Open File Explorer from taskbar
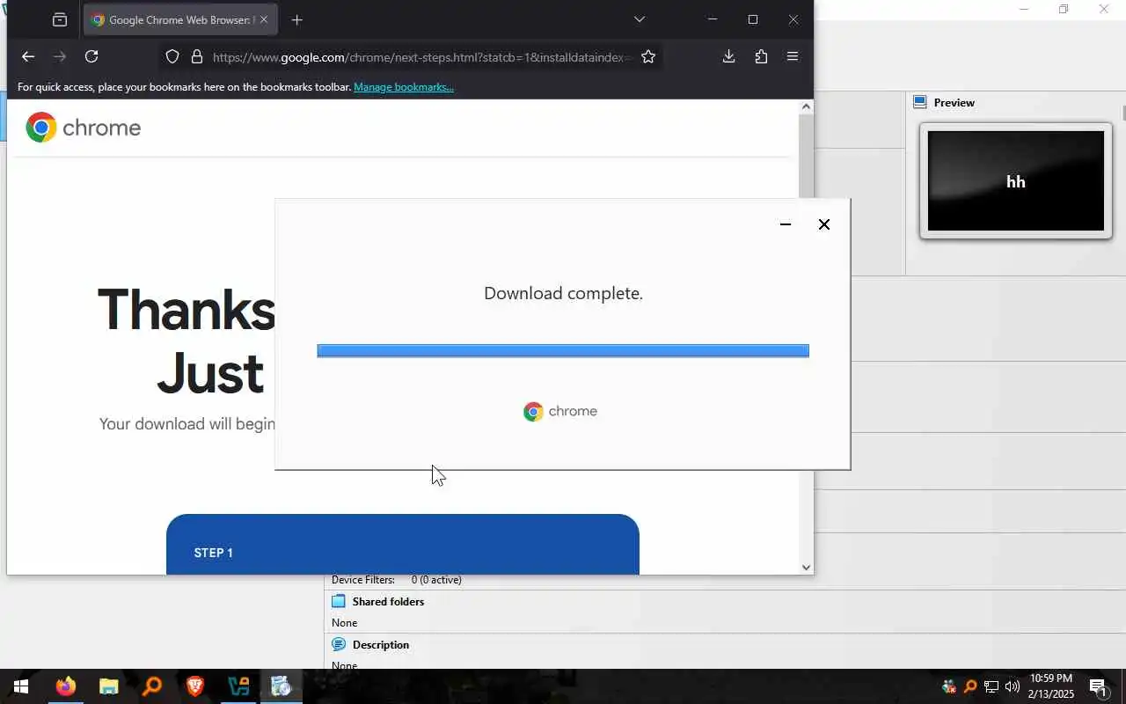1126x704 pixels. click(108, 686)
